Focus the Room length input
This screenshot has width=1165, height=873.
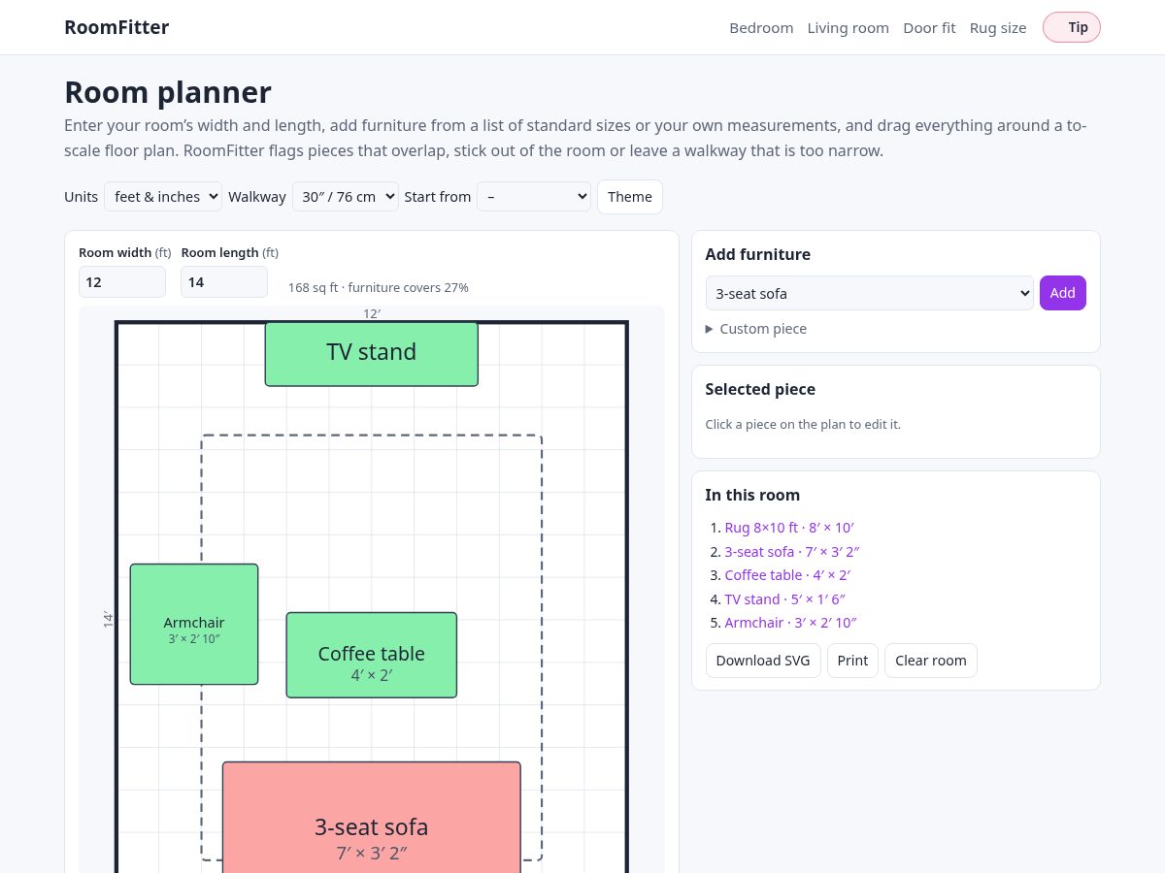click(x=224, y=282)
